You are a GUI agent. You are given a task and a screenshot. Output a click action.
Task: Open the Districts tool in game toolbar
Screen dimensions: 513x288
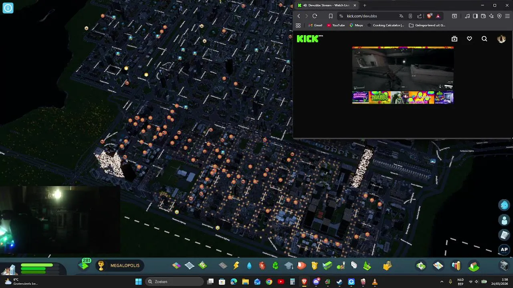coord(190,266)
